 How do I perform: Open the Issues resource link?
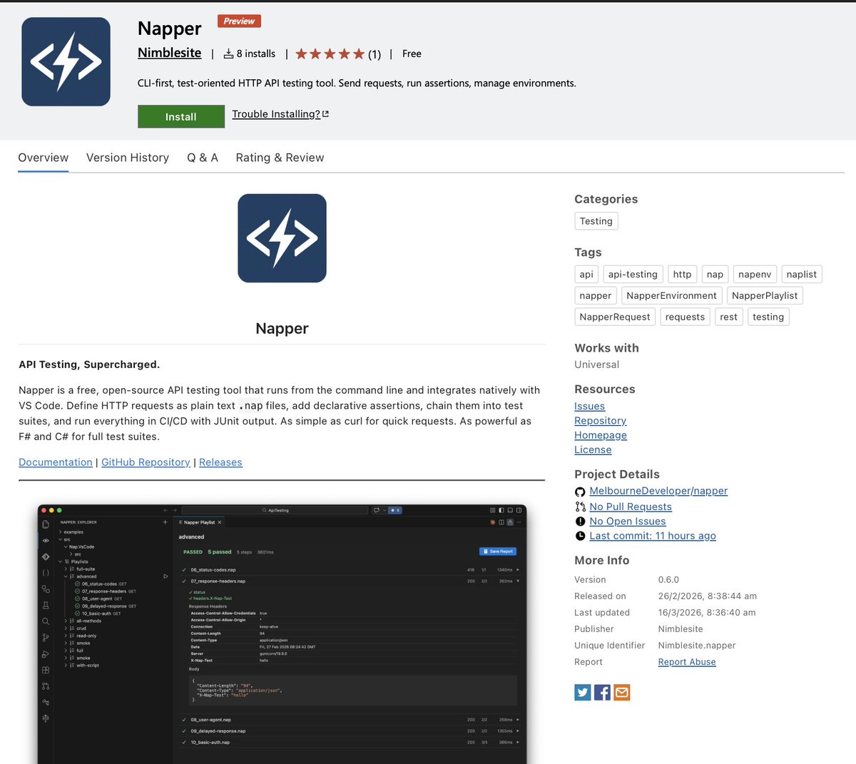(590, 406)
